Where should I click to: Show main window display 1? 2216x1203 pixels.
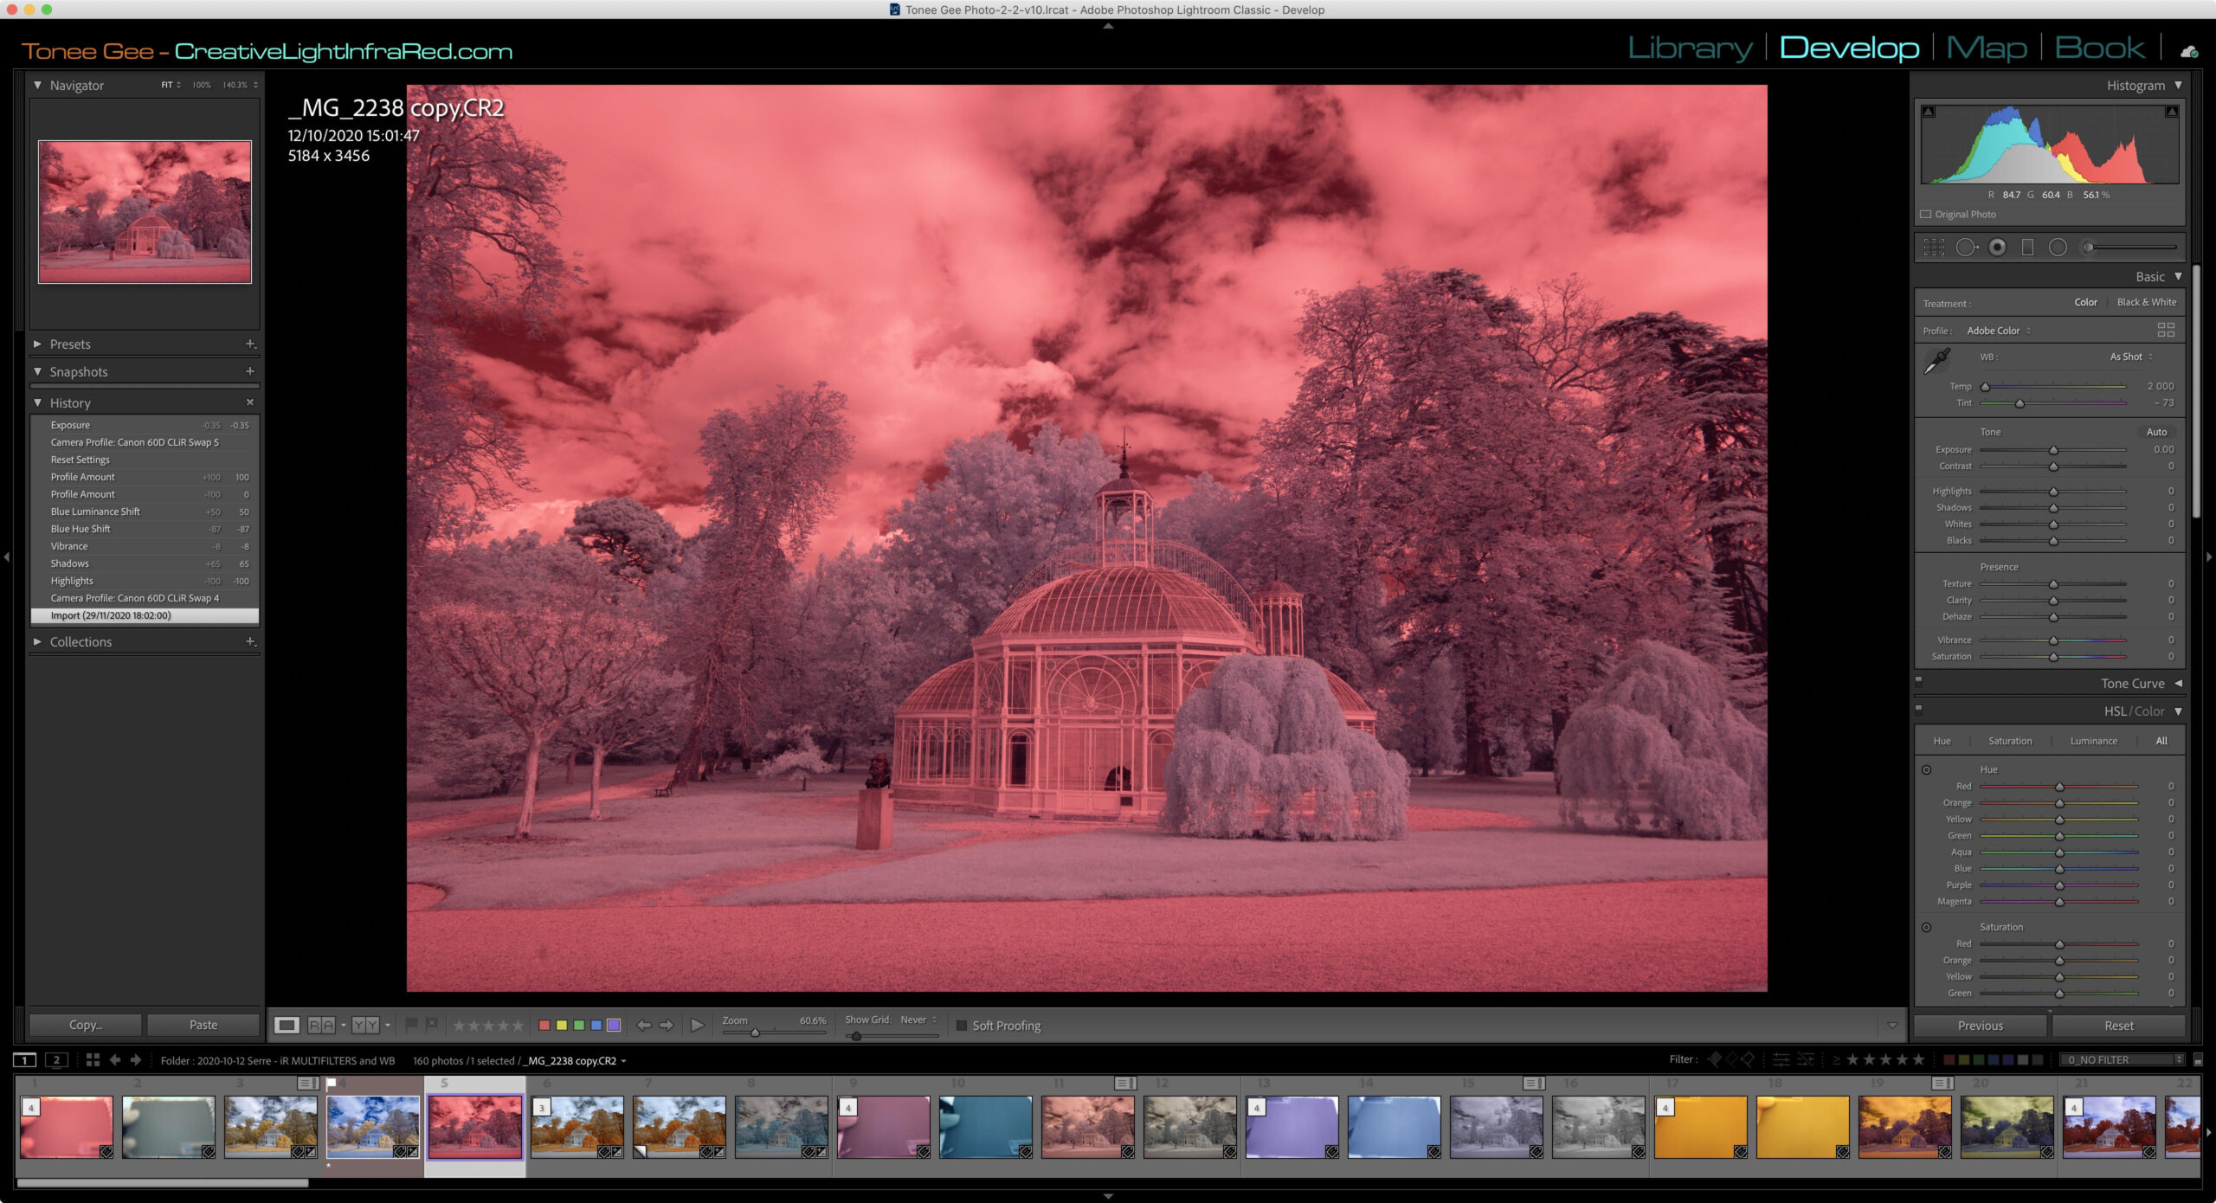[25, 1060]
